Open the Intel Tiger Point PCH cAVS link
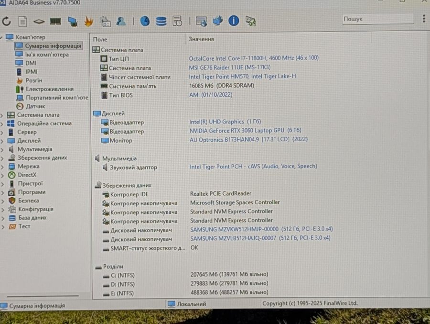The image size is (430, 324). pos(253,167)
